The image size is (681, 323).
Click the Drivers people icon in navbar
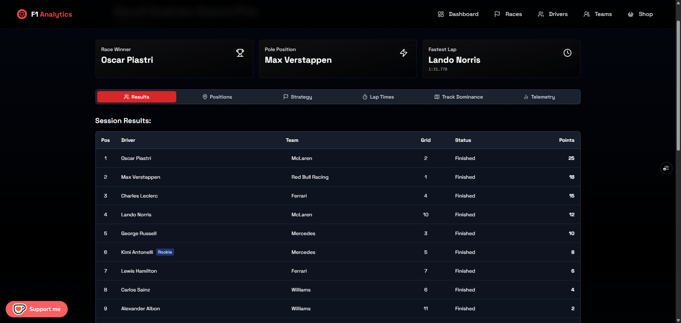541,14
